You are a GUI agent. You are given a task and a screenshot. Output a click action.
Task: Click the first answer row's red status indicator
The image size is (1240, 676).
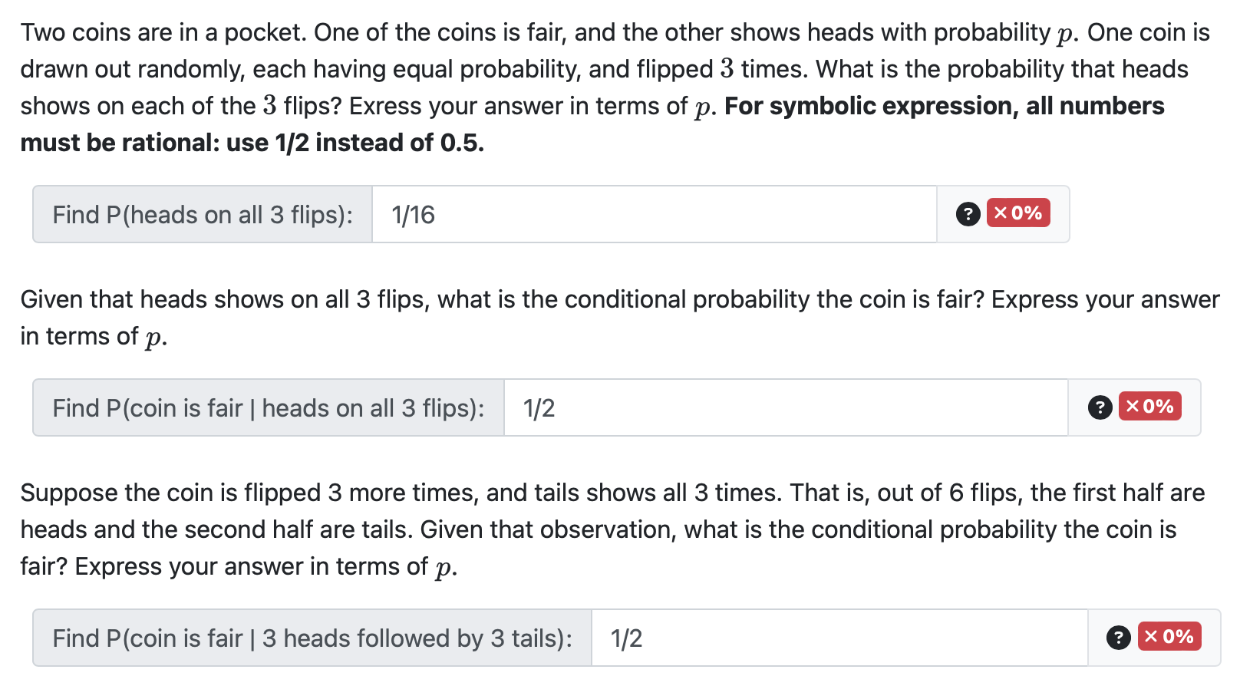[1019, 214]
